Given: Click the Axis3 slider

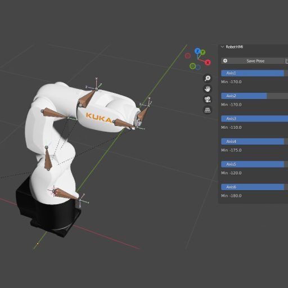Looking at the screenshot, I should pyautogui.click(x=255, y=119).
